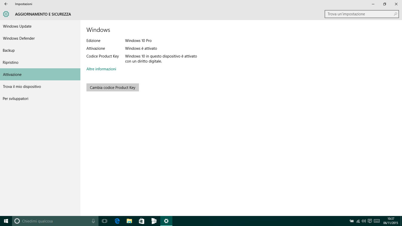Image resolution: width=402 pixels, height=226 pixels.
Task: Open the Ripristino section
Action: pos(40,63)
